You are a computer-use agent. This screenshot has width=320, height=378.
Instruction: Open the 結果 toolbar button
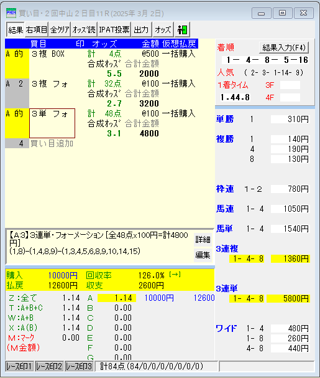[x=16, y=30]
